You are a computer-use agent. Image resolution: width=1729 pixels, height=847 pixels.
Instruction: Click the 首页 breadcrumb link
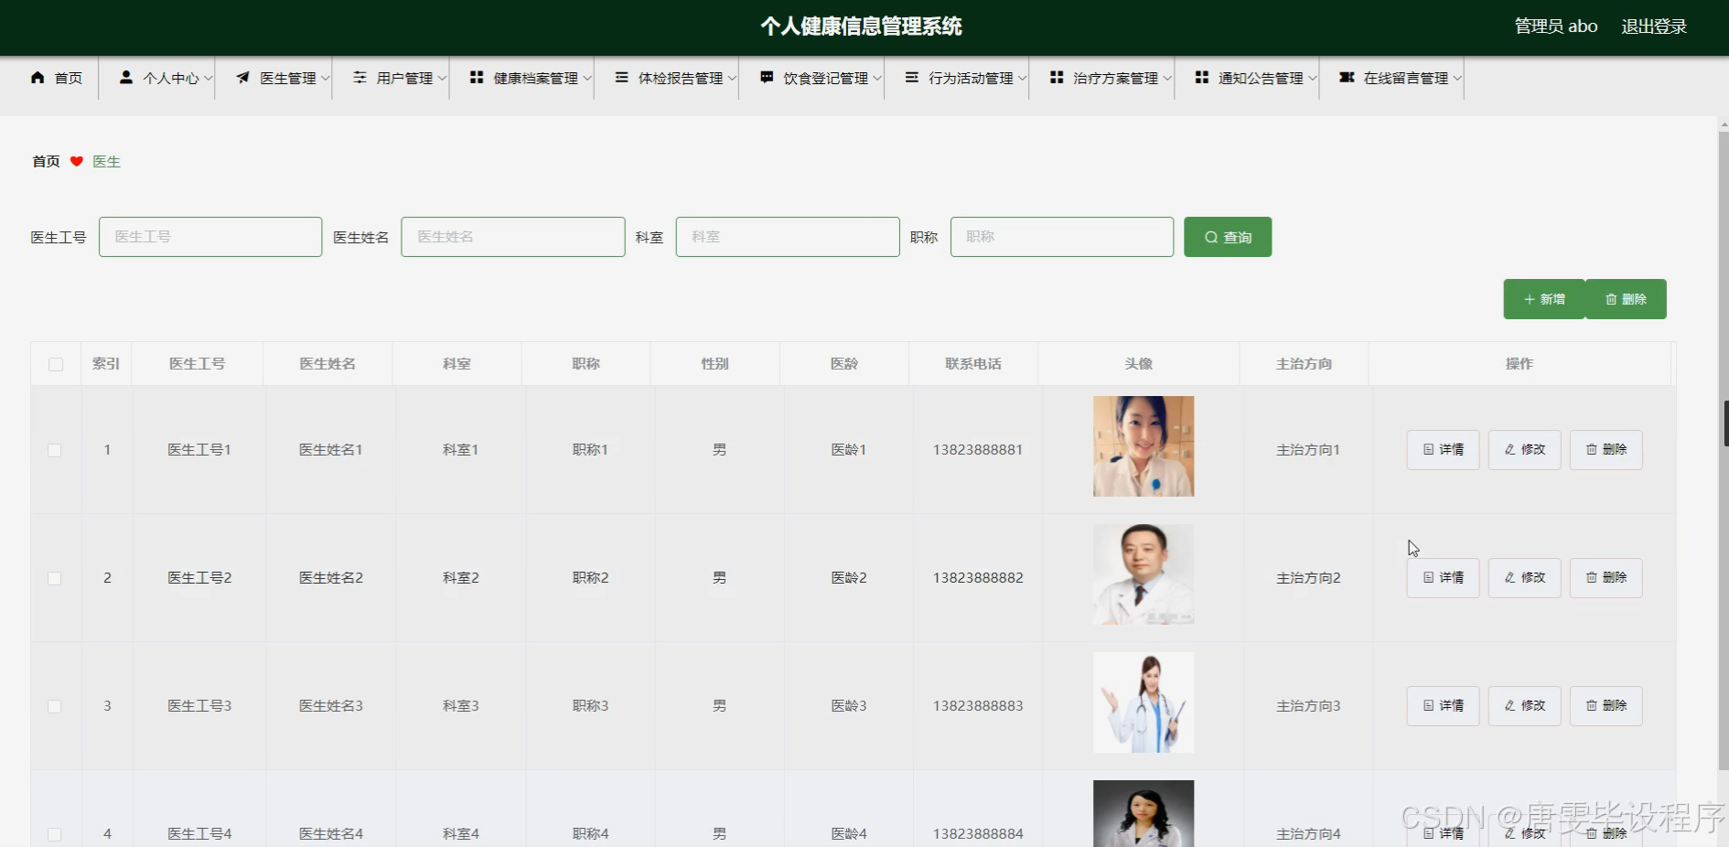[x=46, y=162]
